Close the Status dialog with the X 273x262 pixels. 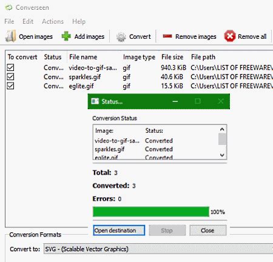tap(221, 101)
